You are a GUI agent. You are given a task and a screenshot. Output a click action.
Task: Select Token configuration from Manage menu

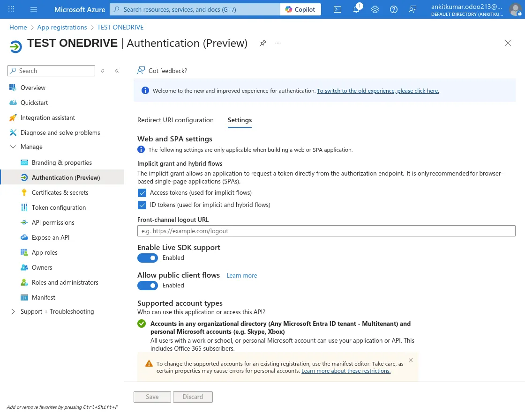tap(59, 207)
